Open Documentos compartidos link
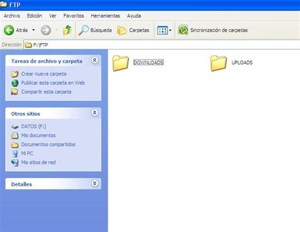300x232 pixels. click(x=48, y=145)
